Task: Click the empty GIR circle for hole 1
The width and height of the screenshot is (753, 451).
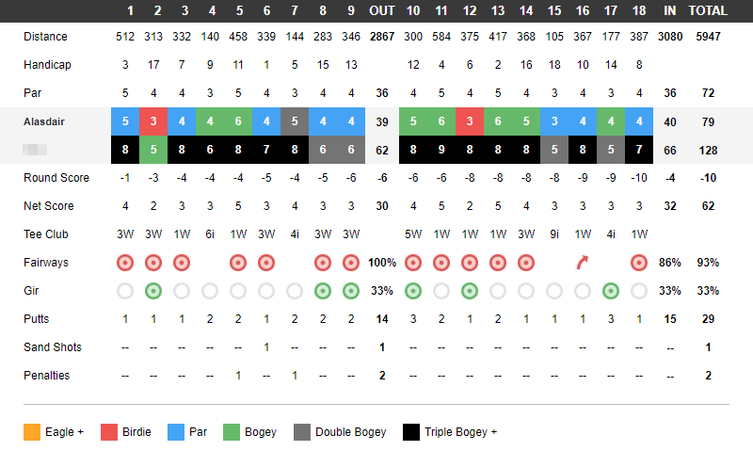Action: pos(125,291)
